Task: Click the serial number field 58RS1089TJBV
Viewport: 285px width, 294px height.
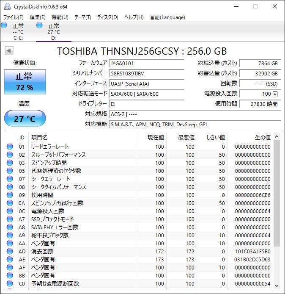Action: click(x=147, y=73)
